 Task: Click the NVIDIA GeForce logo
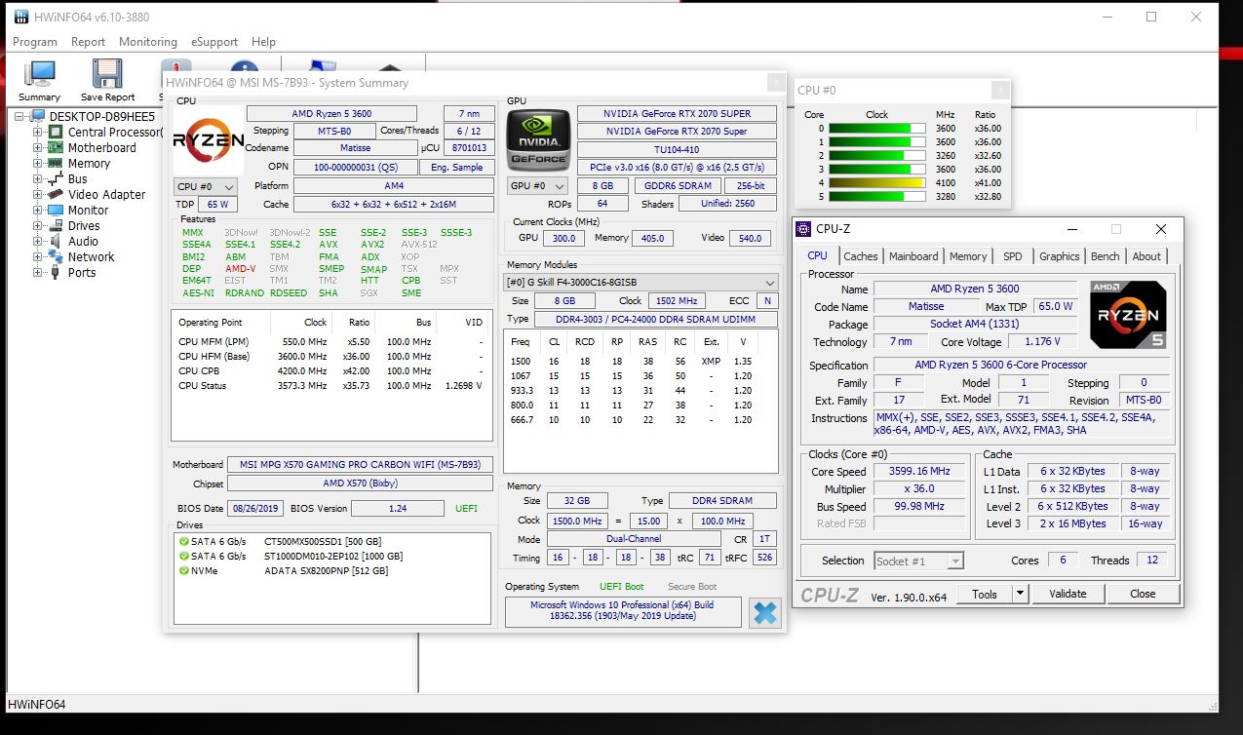536,140
